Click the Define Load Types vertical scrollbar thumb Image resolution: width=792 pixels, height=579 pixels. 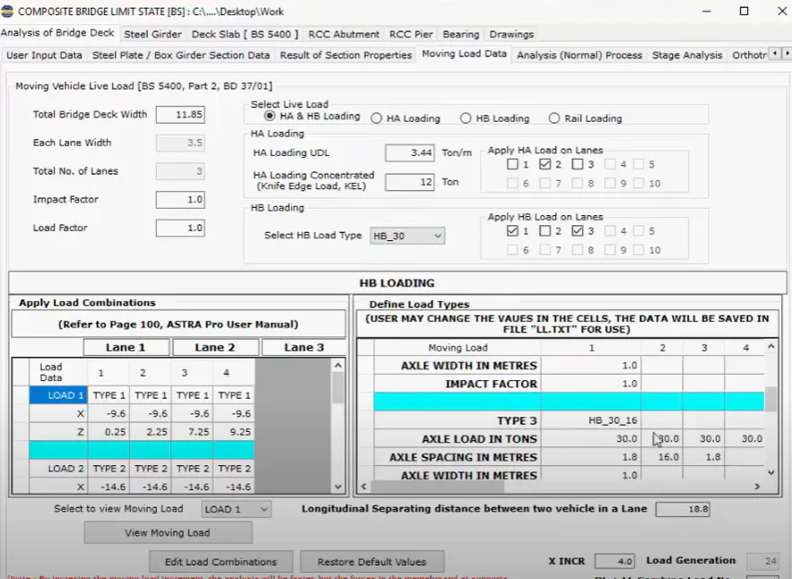click(770, 399)
